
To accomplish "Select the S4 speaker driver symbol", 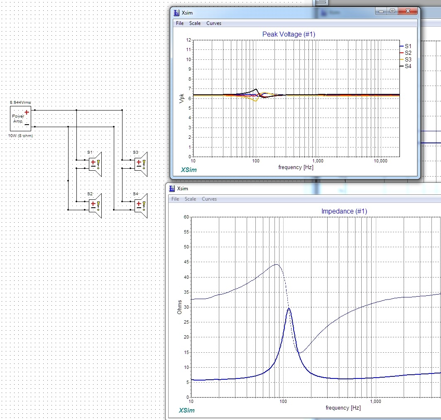I will click(141, 206).
